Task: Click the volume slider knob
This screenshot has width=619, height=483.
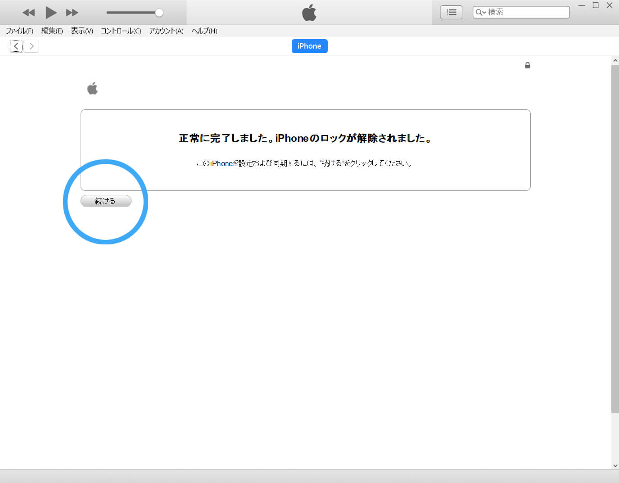Action: [159, 13]
